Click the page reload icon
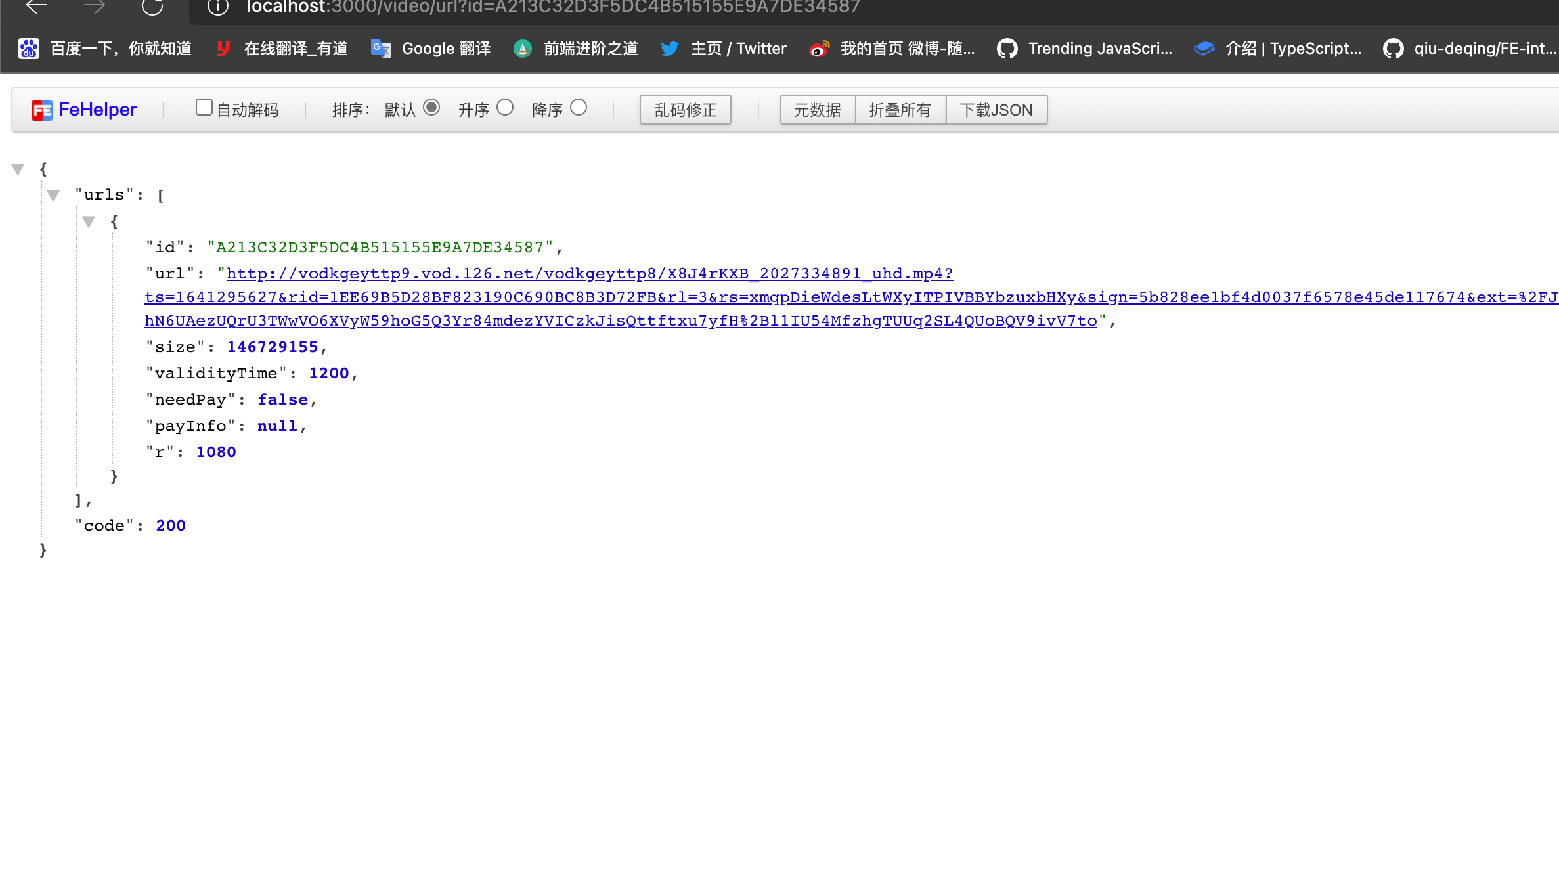Image resolution: width=1559 pixels, height=876 pixels. pyautogui.click(x=152, y=7)
